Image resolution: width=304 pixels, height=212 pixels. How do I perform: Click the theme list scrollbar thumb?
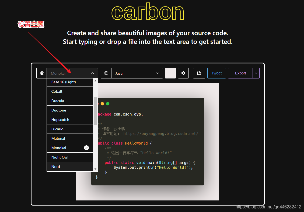coord(95,111)
